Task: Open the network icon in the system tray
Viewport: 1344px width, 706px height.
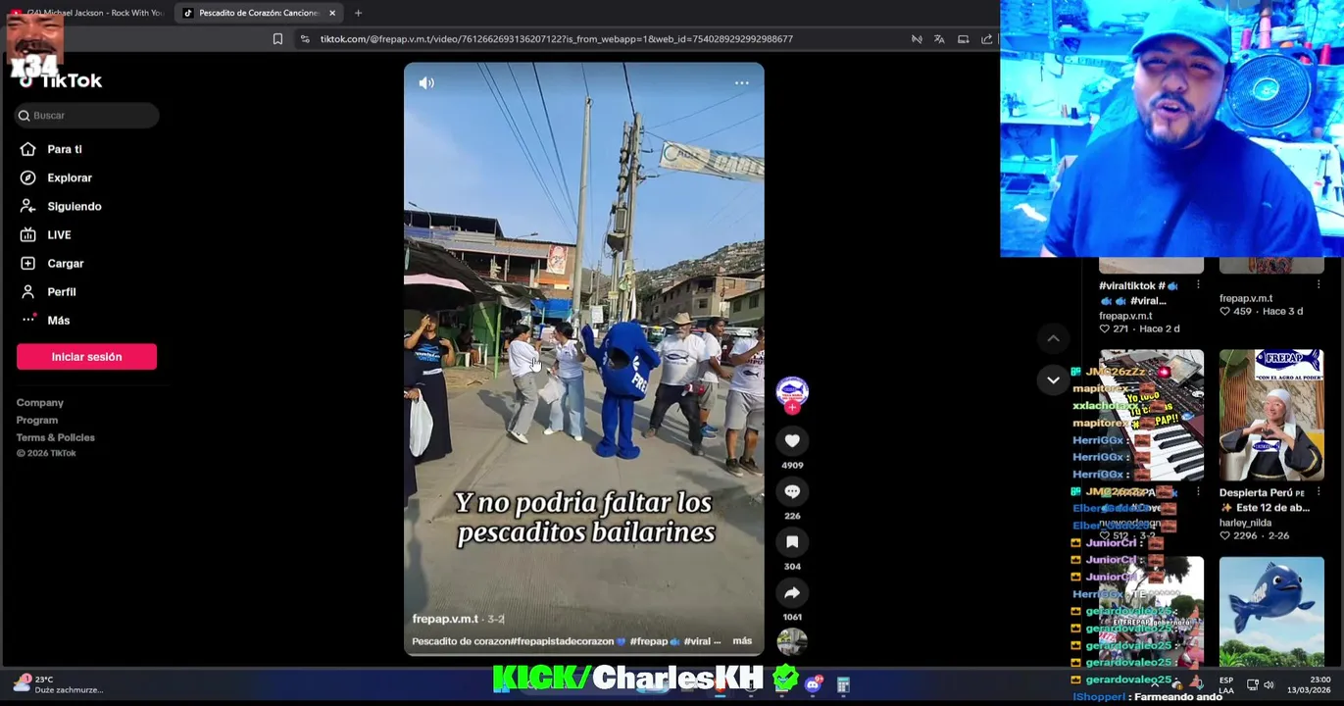Action: tap(1252, 684)
